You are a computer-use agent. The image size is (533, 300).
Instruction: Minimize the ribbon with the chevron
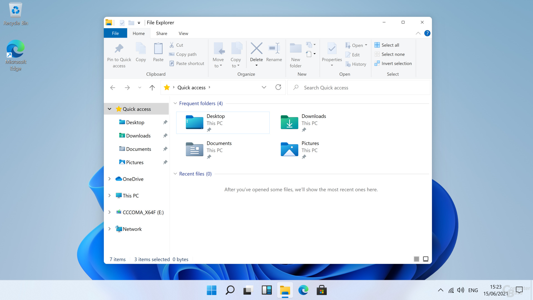tap(418, 33)
